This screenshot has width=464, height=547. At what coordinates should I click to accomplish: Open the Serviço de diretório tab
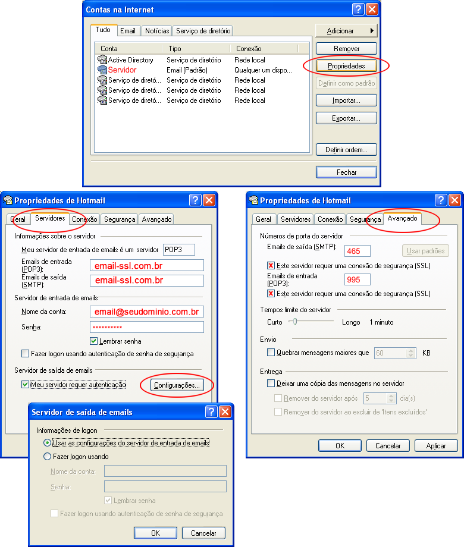[203, 31]
